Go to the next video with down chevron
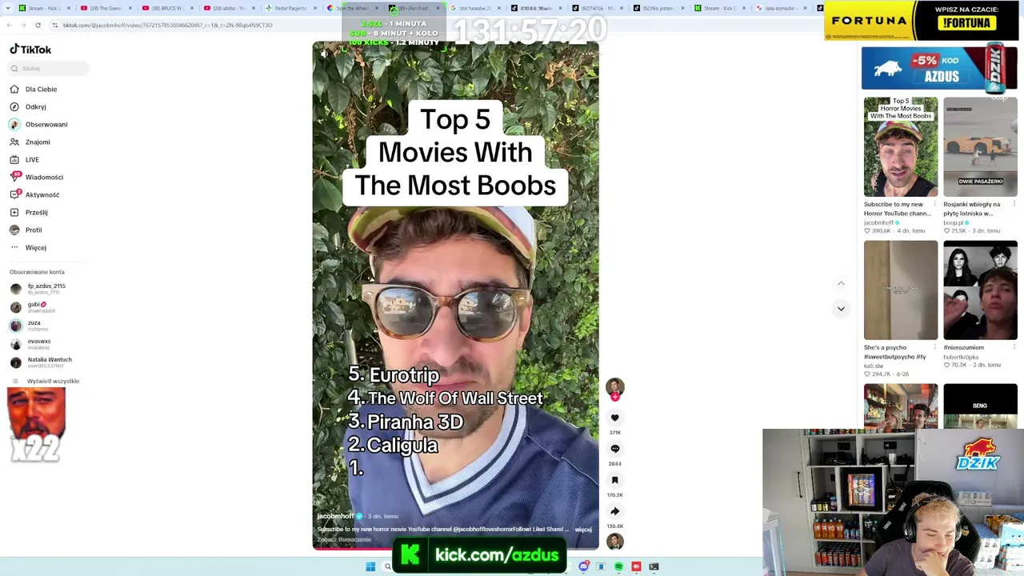 click(841, 308)
